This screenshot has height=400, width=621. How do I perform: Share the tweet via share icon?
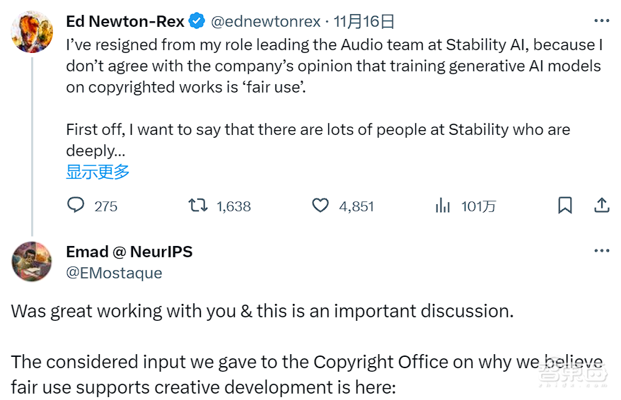[x=602, y=206]
